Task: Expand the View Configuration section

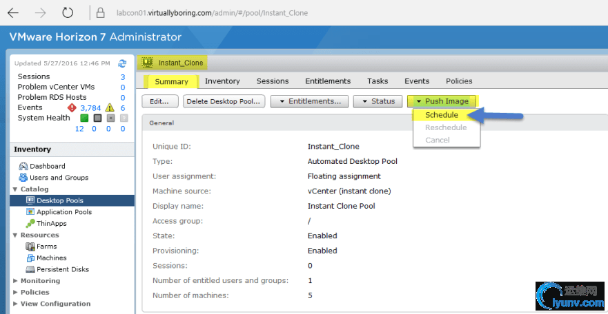Action: 15,304
